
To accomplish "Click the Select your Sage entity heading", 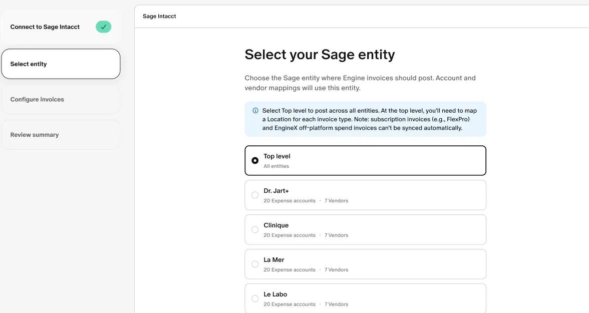I will [x=320, y=55].
